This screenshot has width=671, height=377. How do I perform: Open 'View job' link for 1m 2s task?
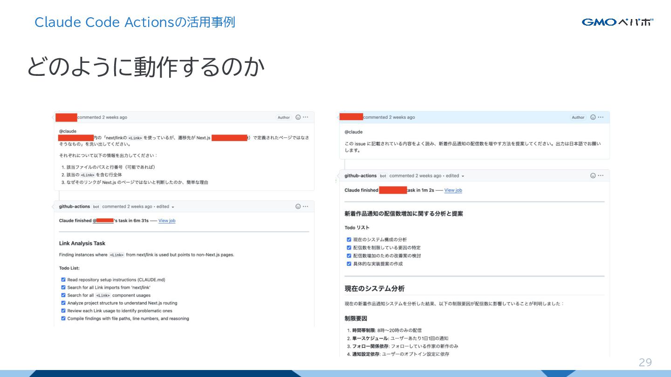[453, 190]
